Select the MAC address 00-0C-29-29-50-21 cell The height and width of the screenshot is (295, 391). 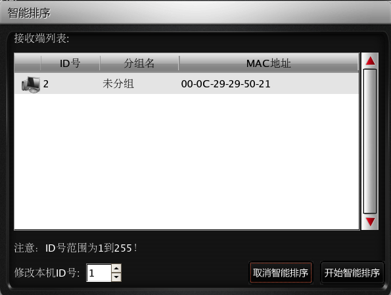point(225,84)
